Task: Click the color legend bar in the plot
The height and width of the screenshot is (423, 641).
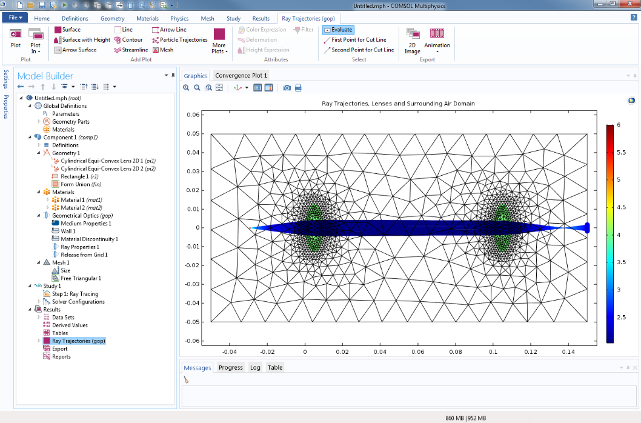Action: [x=610, y=233]
